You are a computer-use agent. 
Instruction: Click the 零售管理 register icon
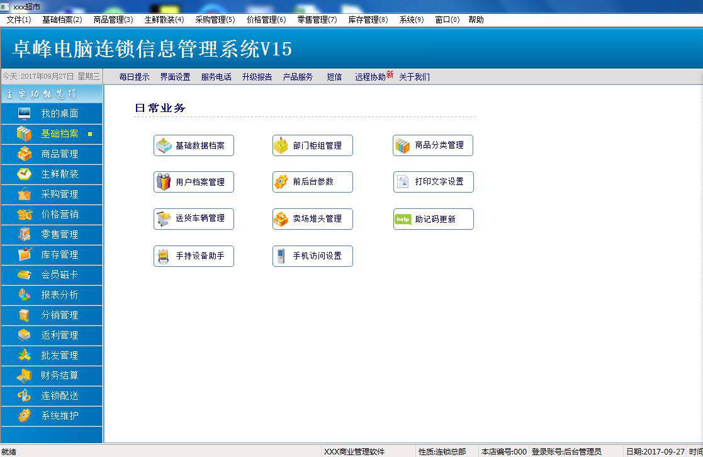pos(24,234)
